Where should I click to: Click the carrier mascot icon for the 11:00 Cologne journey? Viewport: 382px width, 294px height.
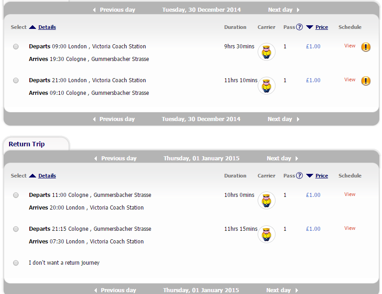click(x=267, y=201)
